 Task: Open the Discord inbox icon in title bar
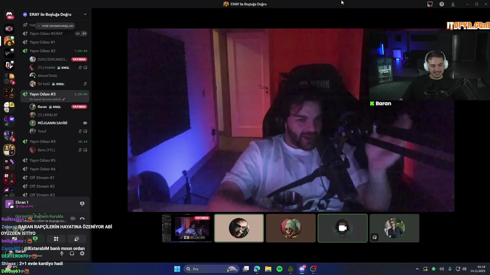[430, 4]
